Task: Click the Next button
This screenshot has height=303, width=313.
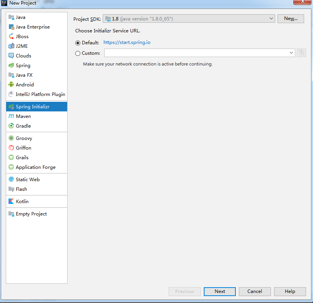Action: coord(220,291)
